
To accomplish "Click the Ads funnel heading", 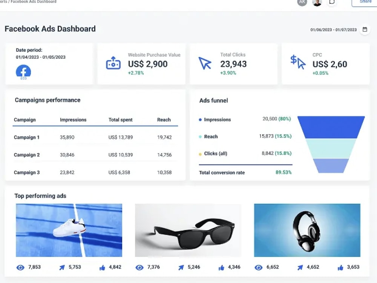I will [213, 100].
